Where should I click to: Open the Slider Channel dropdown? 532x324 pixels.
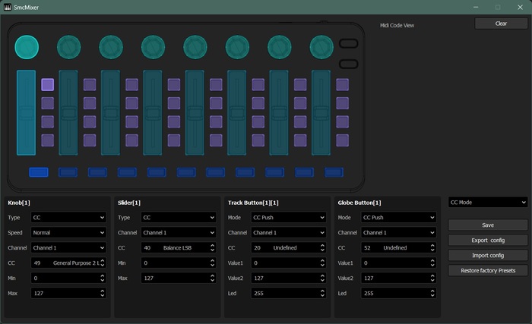tap(179, 232)
